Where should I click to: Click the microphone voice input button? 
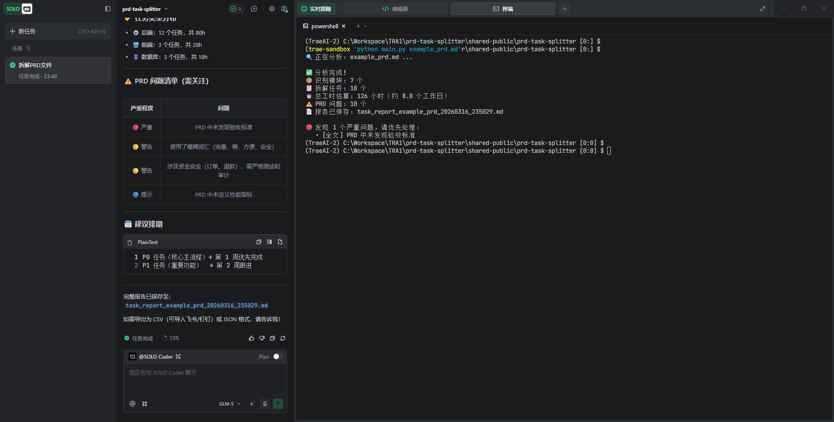pyautogui.click(x=265, y=404)
